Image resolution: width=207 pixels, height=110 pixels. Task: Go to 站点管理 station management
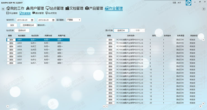[x=55, y=8]
